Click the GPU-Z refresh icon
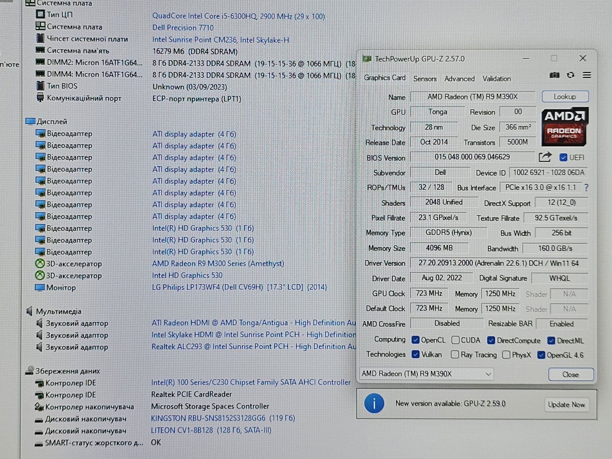This screenshot has width=612, height=459. [570, 75]
